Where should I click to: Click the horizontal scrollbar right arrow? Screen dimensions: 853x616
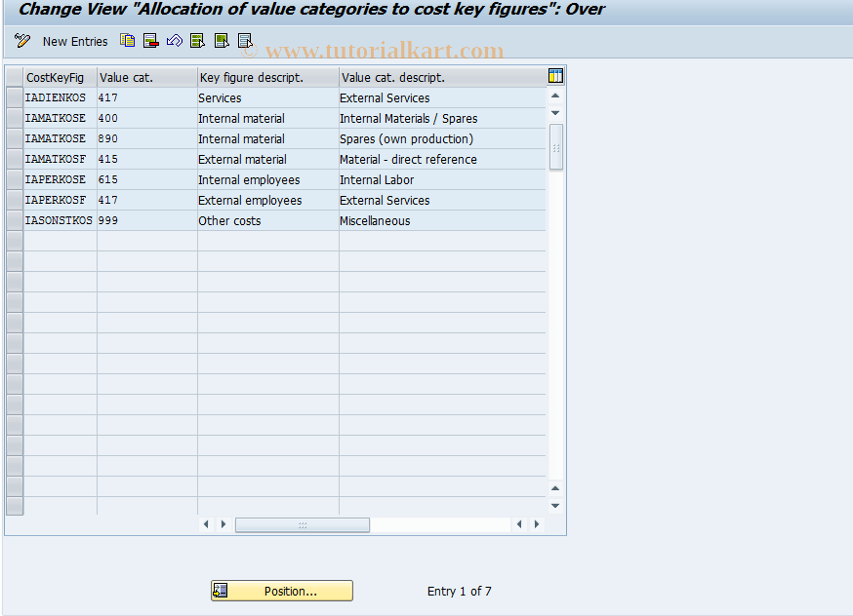tap(537, 523)
